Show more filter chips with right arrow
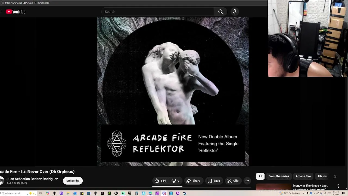 [x=335, y=176]
